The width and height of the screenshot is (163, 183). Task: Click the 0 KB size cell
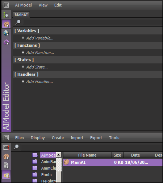[x=118, y=162]
